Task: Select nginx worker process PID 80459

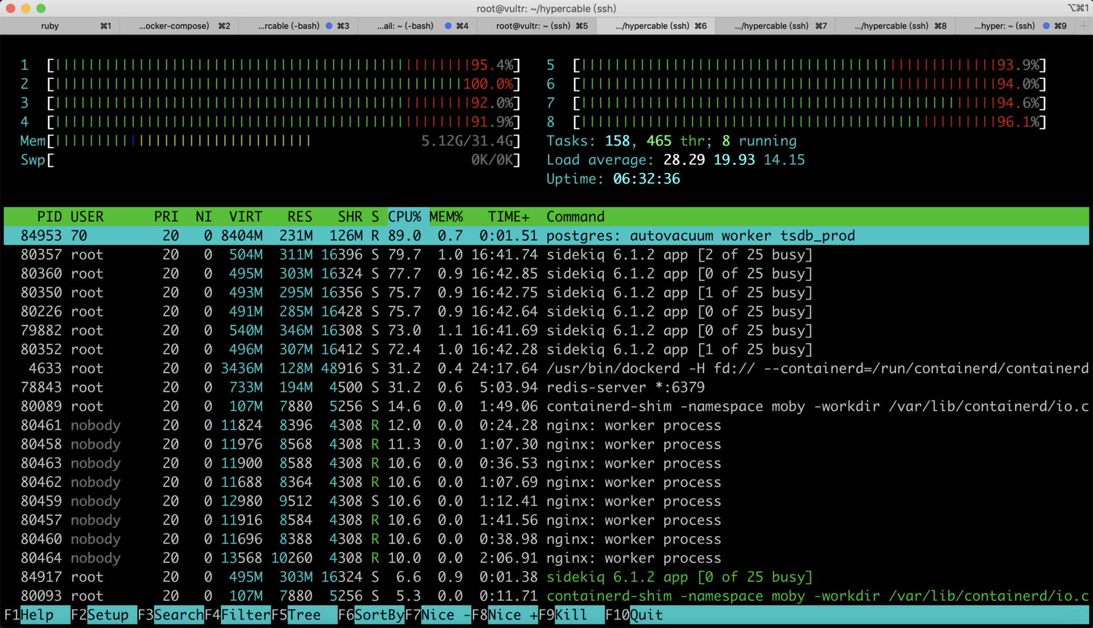Action: (546, 501)
